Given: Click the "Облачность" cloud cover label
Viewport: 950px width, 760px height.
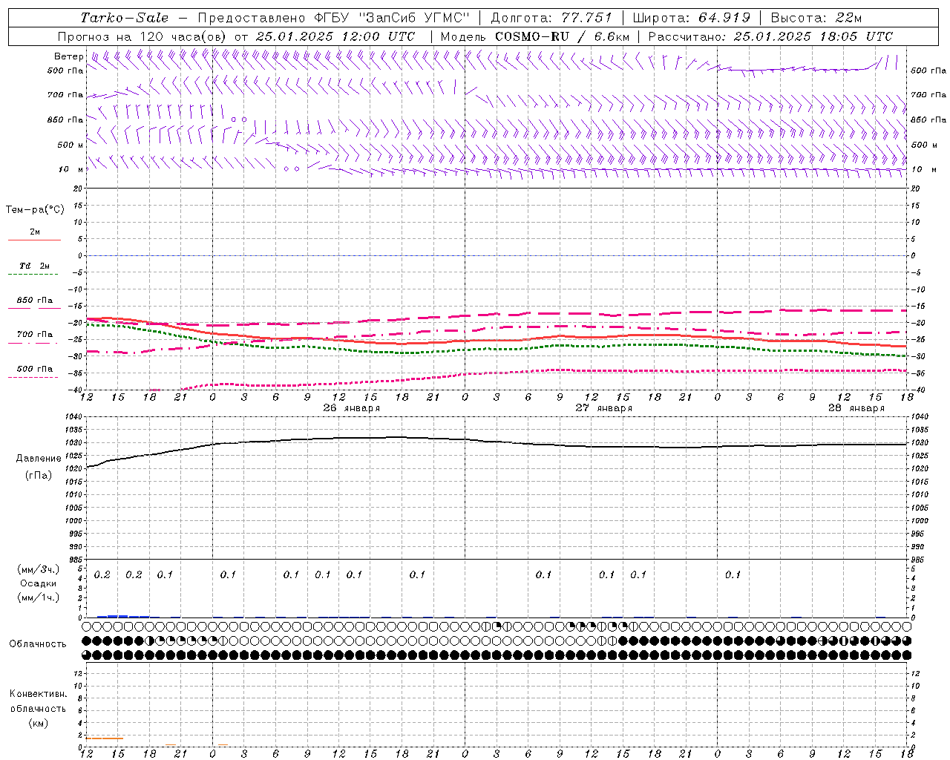Looking at the screenshot, I should tap(38, 644).
